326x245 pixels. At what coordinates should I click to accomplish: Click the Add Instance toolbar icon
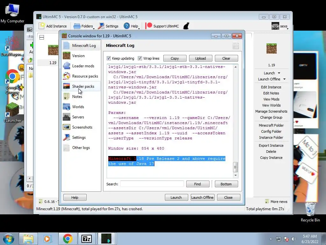click(42, 26)
